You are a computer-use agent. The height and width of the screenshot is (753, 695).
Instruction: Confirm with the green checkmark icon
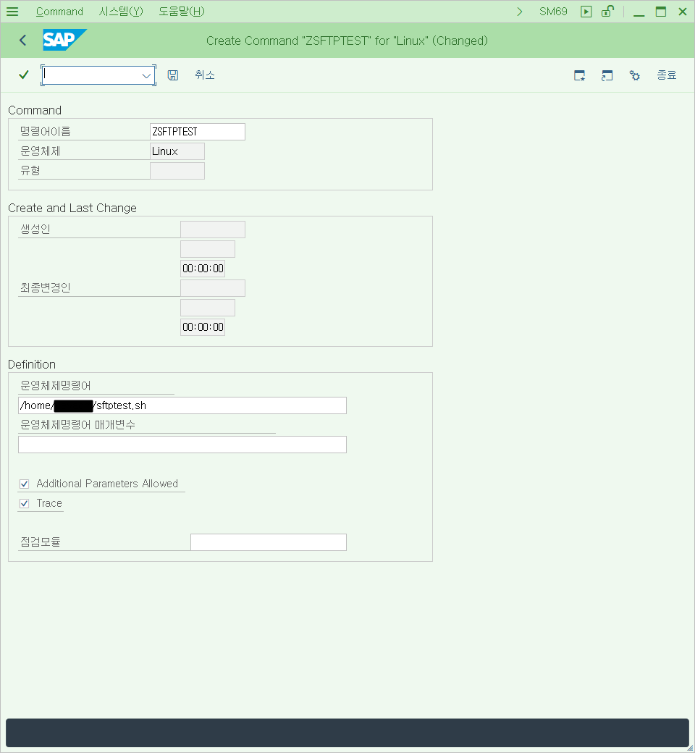pos(24,75)
